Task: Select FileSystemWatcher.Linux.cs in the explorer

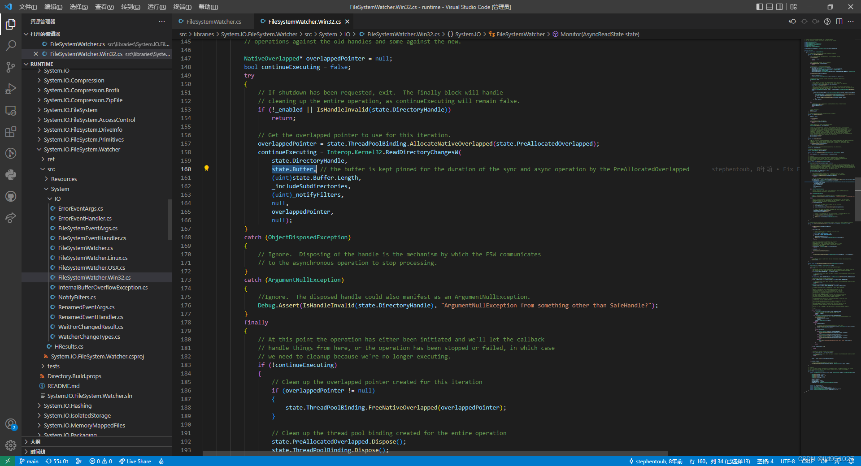Action: pyautogui.click(x=93, y=258)
